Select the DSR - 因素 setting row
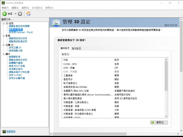 113,68
